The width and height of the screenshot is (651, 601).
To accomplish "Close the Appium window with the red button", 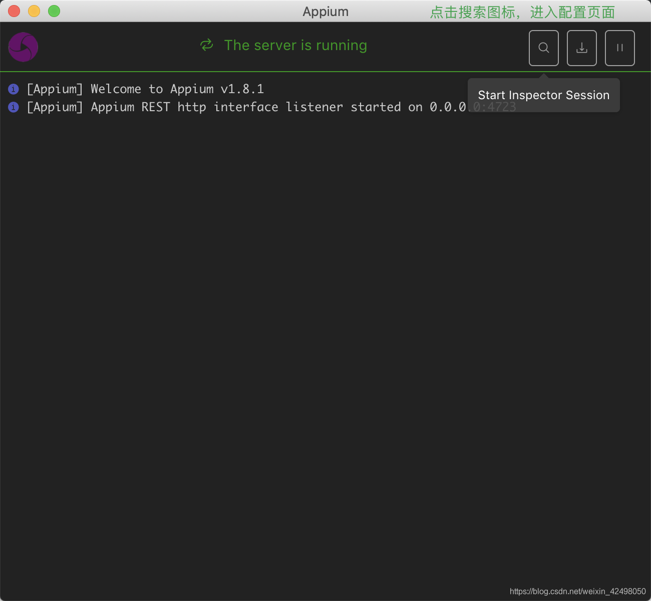I will [x=14, y=11].
